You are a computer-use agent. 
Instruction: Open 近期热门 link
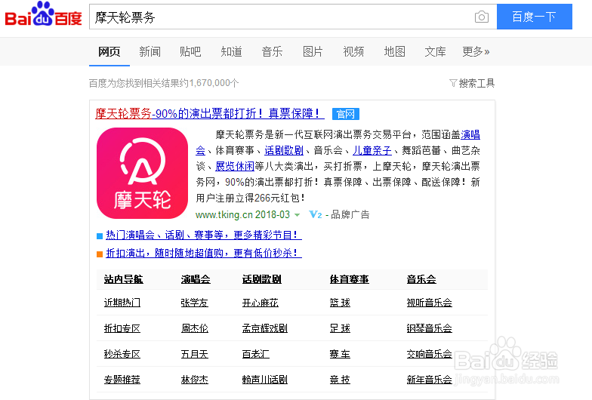122,303
